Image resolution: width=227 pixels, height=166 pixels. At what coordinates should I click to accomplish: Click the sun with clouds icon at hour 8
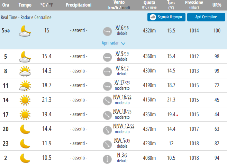coord(25,71)
